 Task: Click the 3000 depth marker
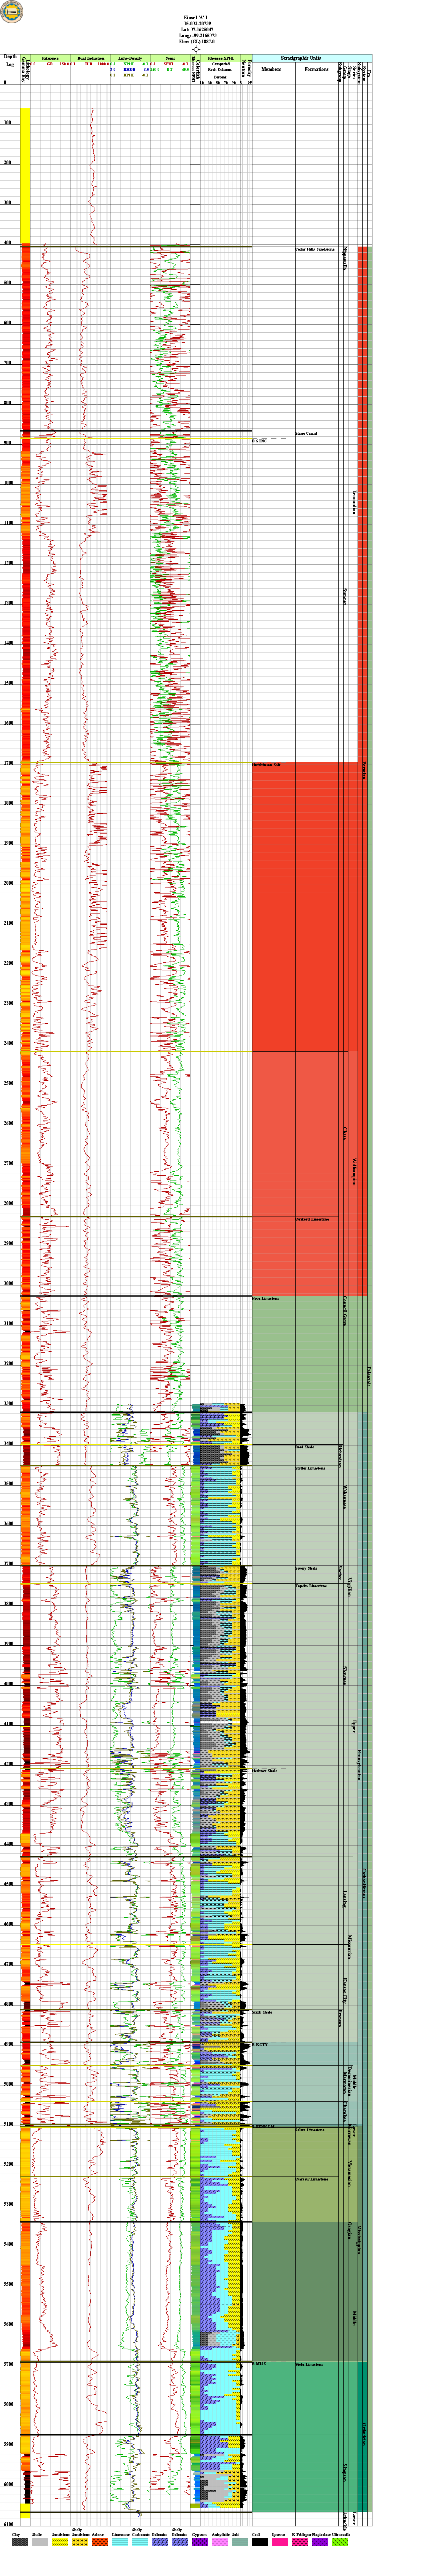[9, 1284]
